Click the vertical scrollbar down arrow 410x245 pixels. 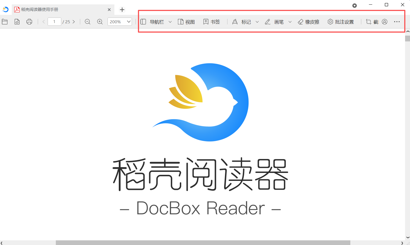click(408, 238)
